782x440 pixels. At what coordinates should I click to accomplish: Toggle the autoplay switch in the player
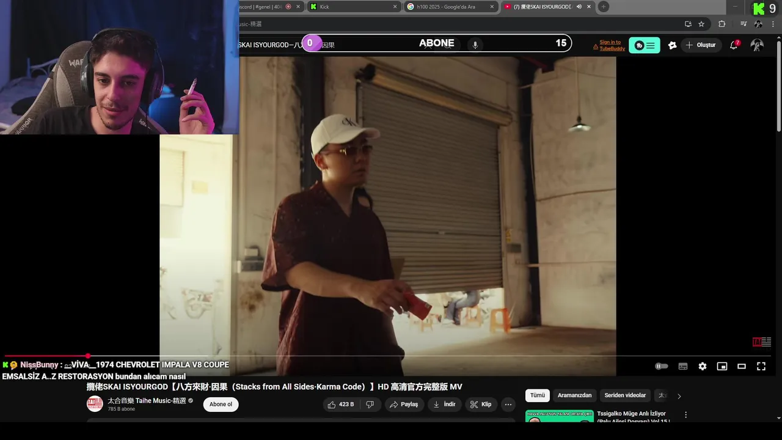point(662,366)
